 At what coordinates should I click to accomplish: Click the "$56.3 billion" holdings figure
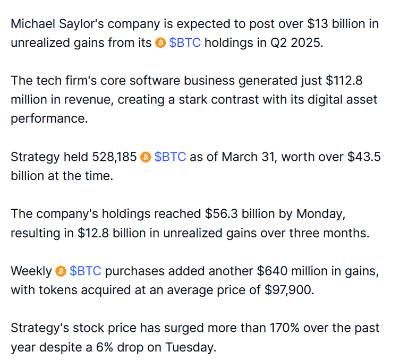240,214
